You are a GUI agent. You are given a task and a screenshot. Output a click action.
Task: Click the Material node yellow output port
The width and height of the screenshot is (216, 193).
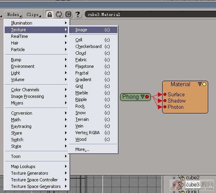point(204,84)
